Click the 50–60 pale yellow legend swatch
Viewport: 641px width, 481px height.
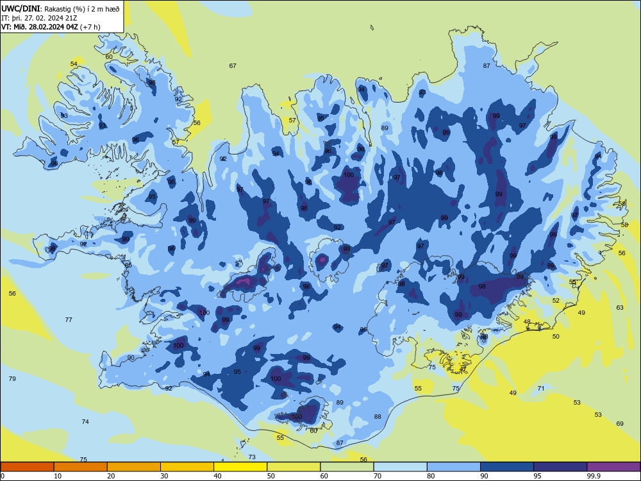pos(294,467)
